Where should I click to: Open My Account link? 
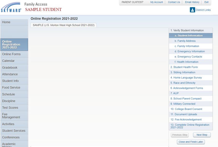click(156, 2)
